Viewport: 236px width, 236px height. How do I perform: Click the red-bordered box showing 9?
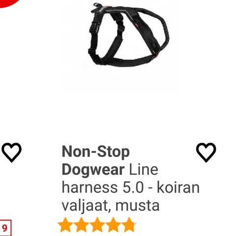click(5, 228)
